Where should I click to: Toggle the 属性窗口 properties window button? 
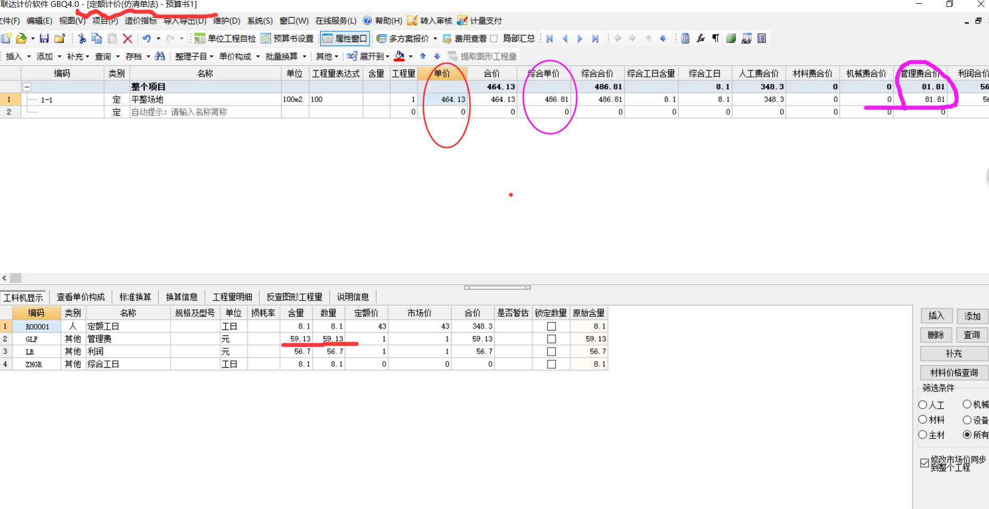pos(345,38)
